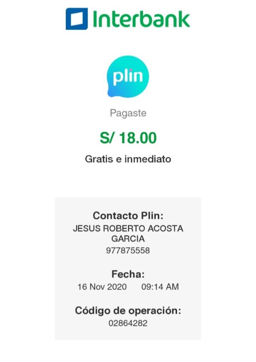Click the Fecha heading

128,274
